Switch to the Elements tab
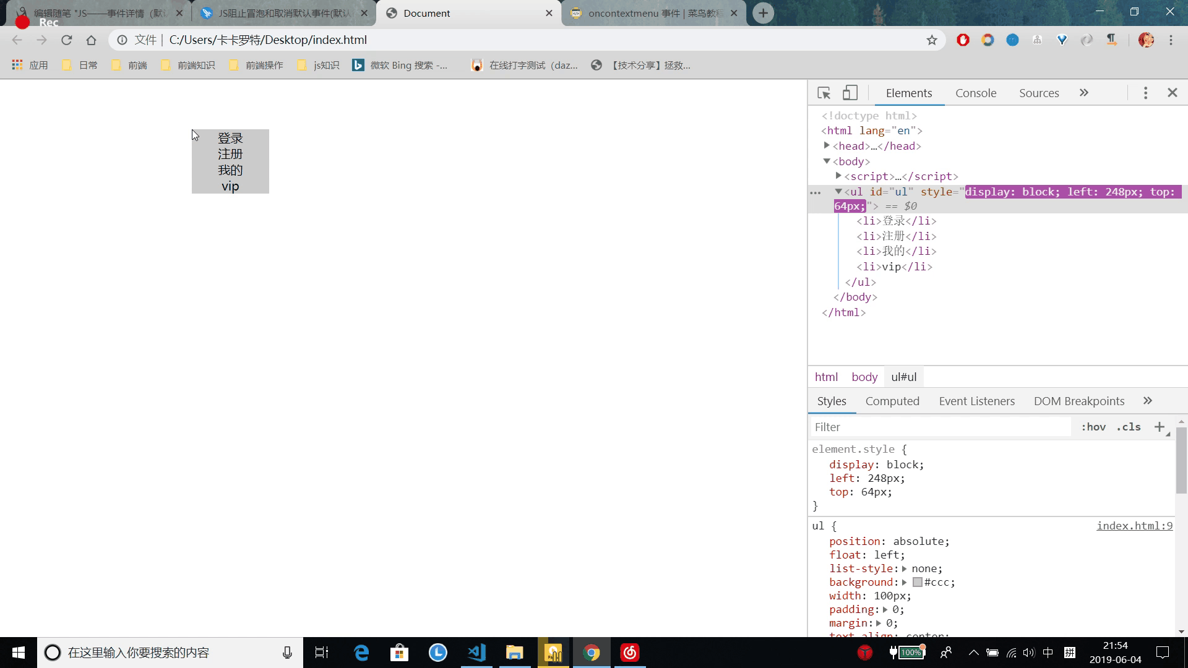Image resolution: width=1188 pixels, height=668 pixels. [908, 93]
